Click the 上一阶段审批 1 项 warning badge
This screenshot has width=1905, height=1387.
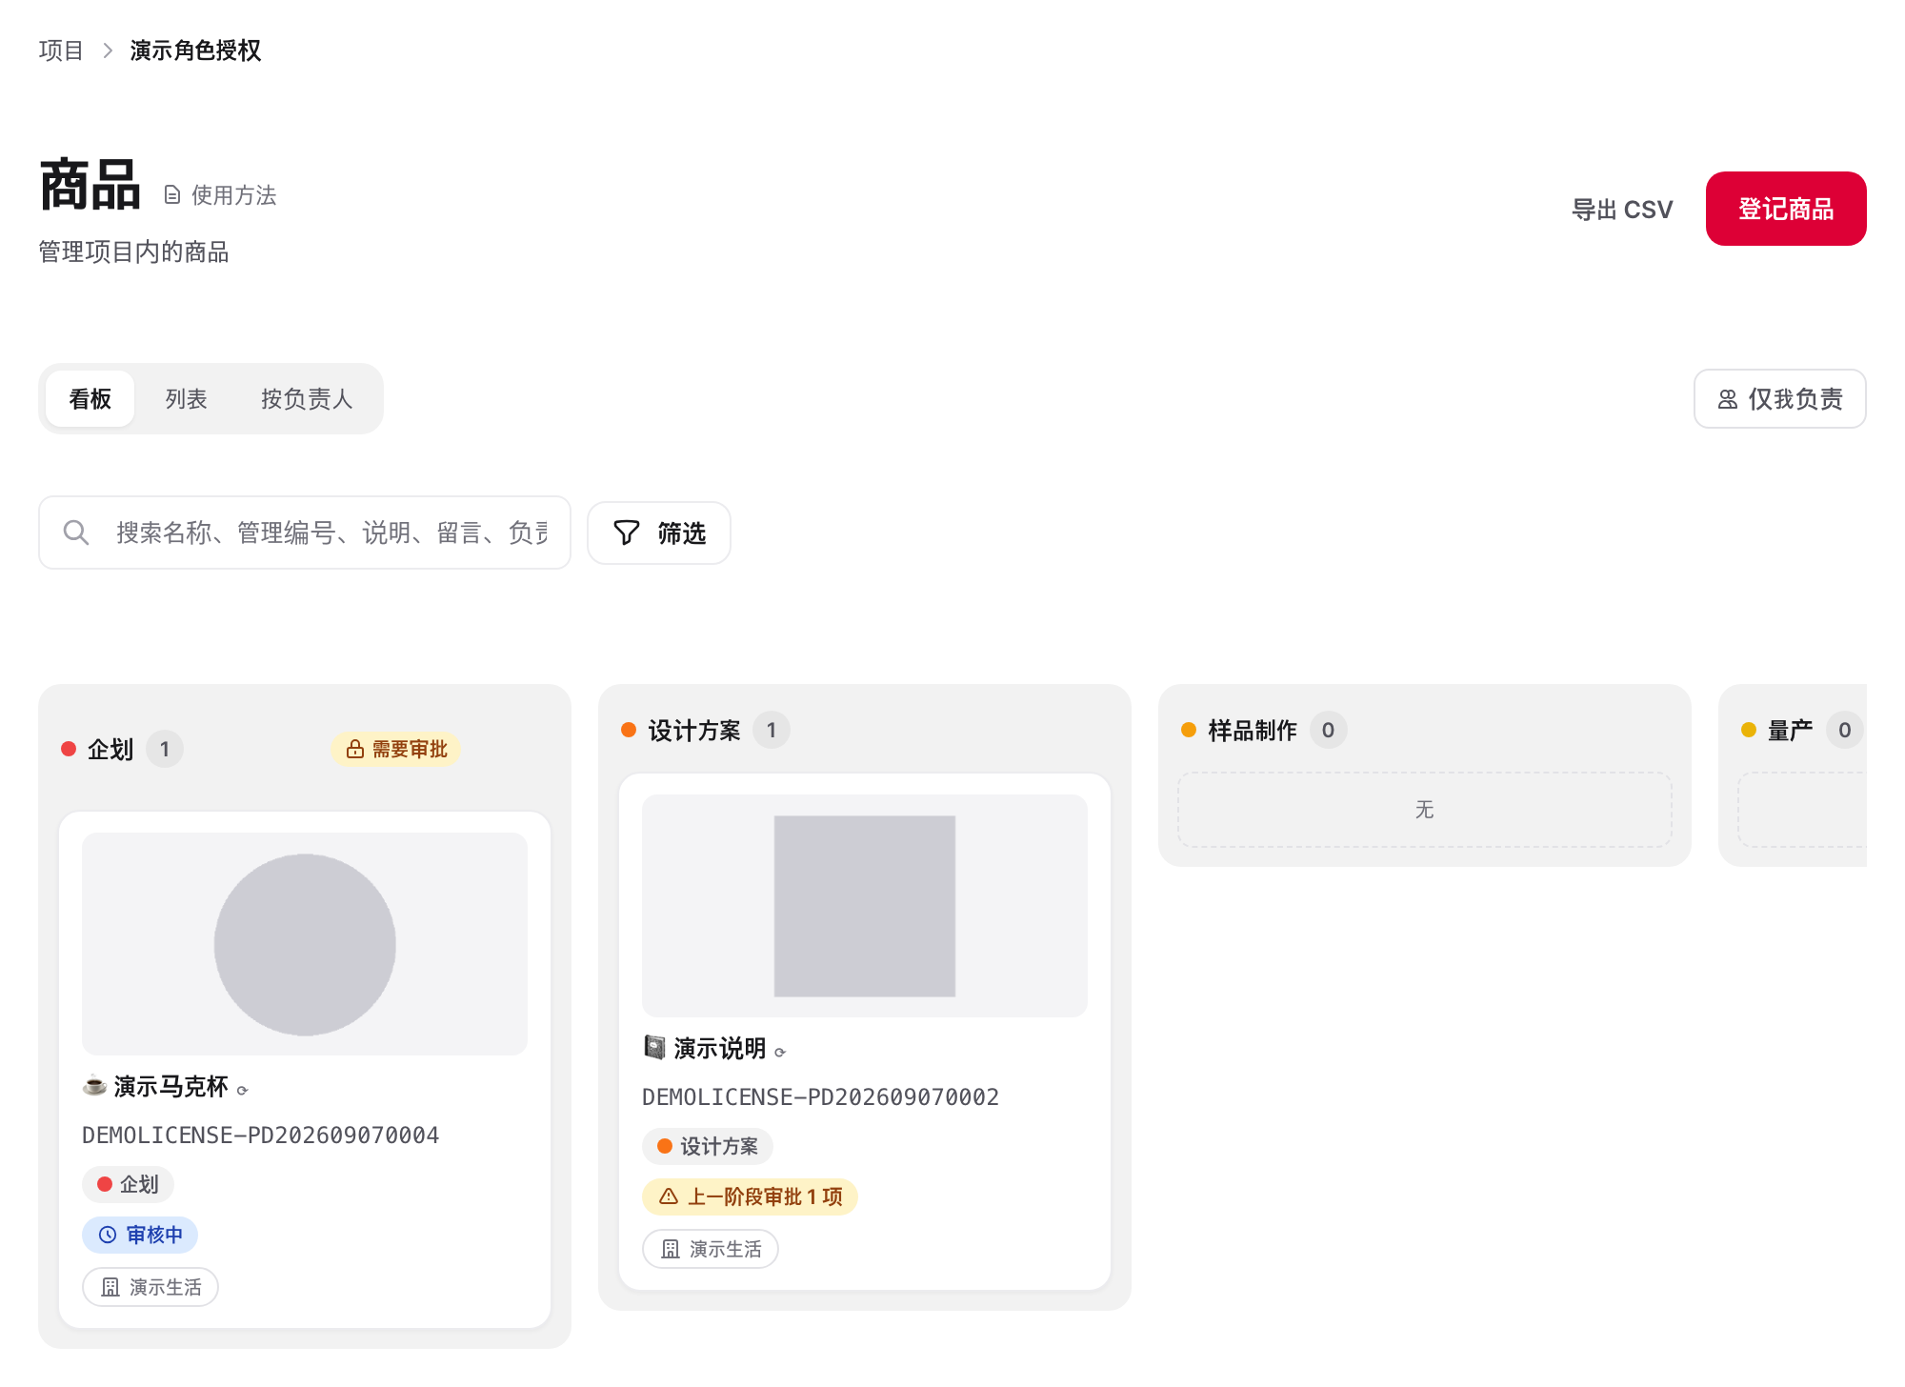click(751, 1196)
